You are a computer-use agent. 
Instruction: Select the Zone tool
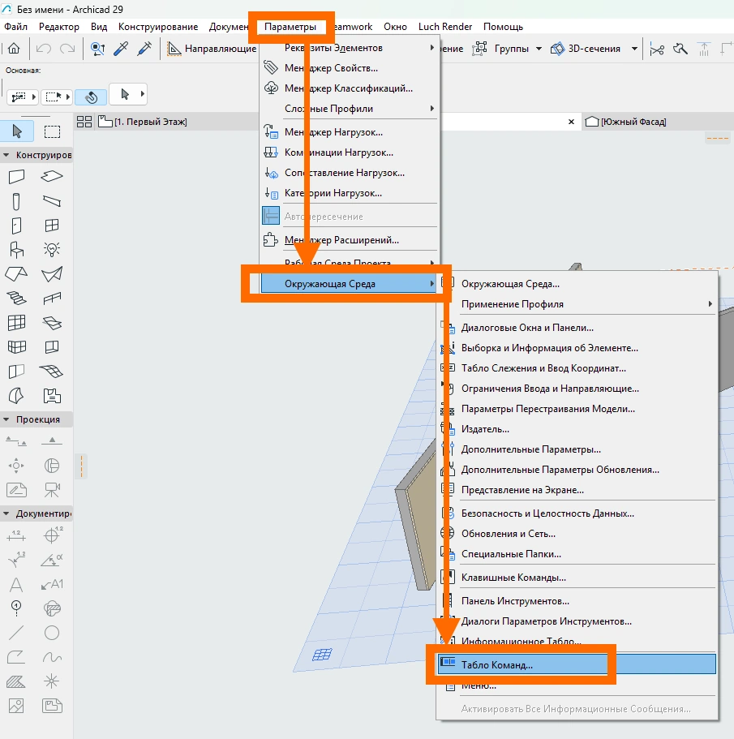coord(52,396)
